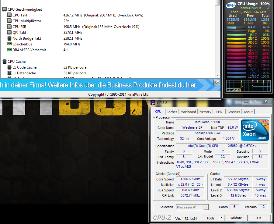Switch to the Caches tab in CPU-Z

(172, 112)
